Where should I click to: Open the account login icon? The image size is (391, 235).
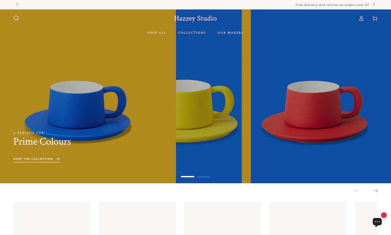click(361, 18)
